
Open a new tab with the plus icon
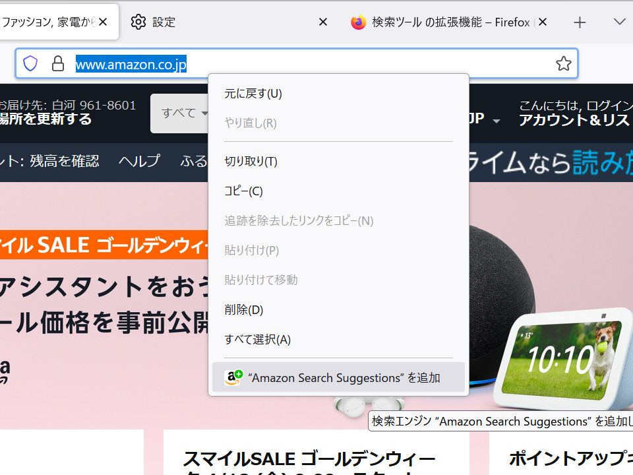[580, 22]
